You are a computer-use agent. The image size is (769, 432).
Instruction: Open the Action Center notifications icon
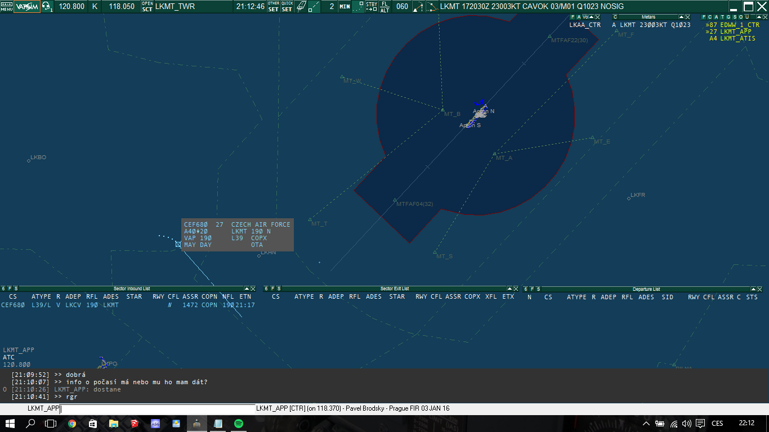(x=700, y=424)
